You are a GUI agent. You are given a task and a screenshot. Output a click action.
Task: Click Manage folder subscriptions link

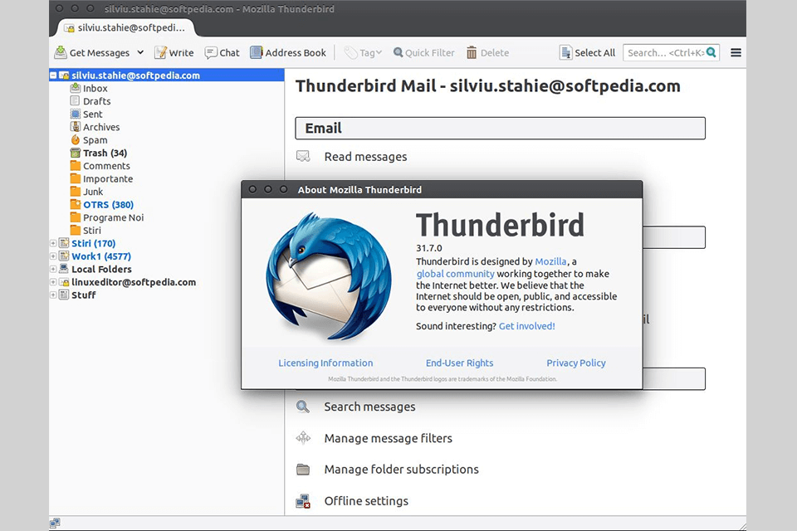[x=401, y=469]
